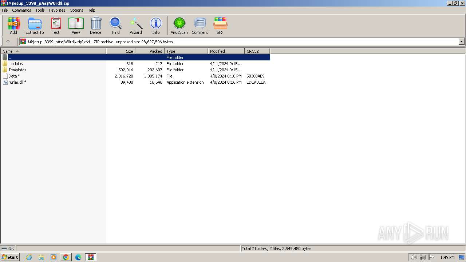This screenshot has width=466, height=262.
Task: Open the address bar dropdown arrow
Action: (x=462, y=41)
